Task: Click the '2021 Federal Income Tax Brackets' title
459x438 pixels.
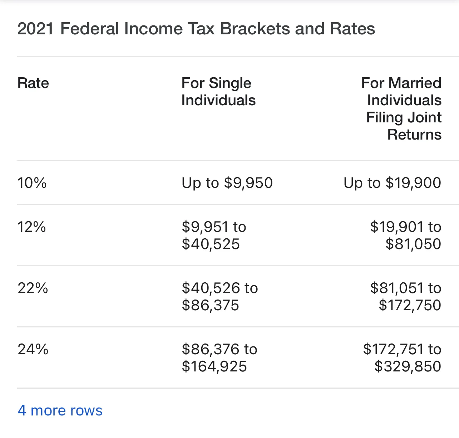Action: pos(196,29)
